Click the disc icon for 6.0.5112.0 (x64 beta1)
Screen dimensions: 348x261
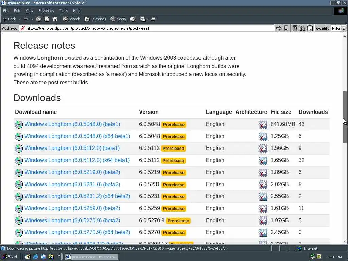point(19,160)
